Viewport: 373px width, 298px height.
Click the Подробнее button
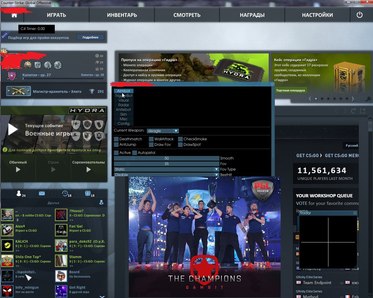[x=90, y=37]
